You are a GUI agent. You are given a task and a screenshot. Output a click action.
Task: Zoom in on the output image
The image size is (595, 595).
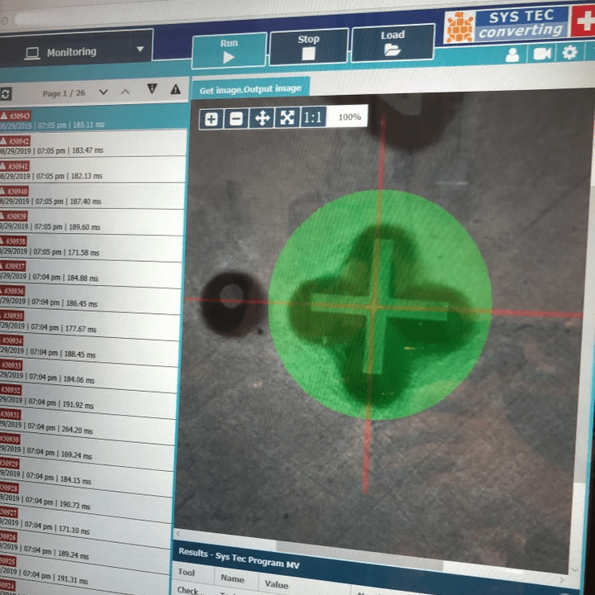(x=212, y=118)
